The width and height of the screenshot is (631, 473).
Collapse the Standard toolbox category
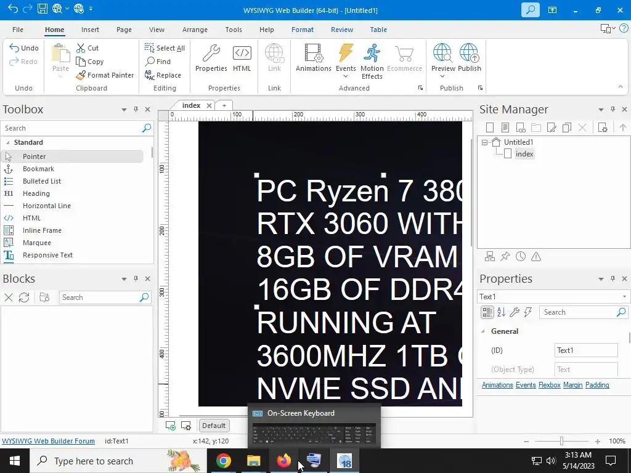coord(7,142)
